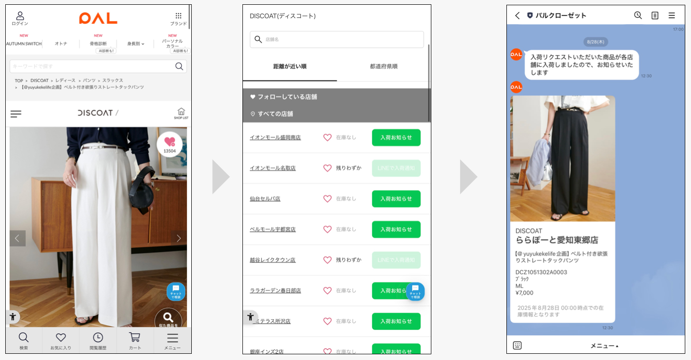This screenshot has height=360, width=691.
Task: Open the イオンモール盛岡南店 store link
Action: (275, 138)
